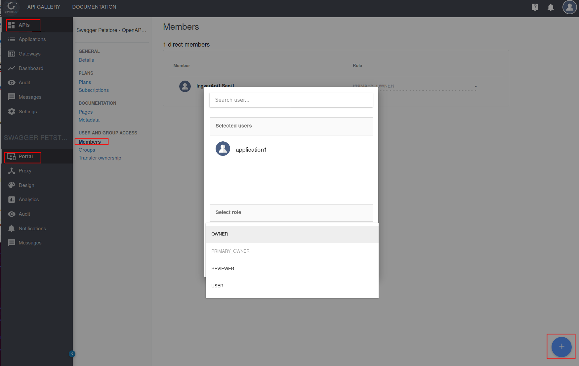The height and width of the screenshot is (366, 579).
Task: Select PRIMARY_OWNER role option
Action: tap(292, 251)
